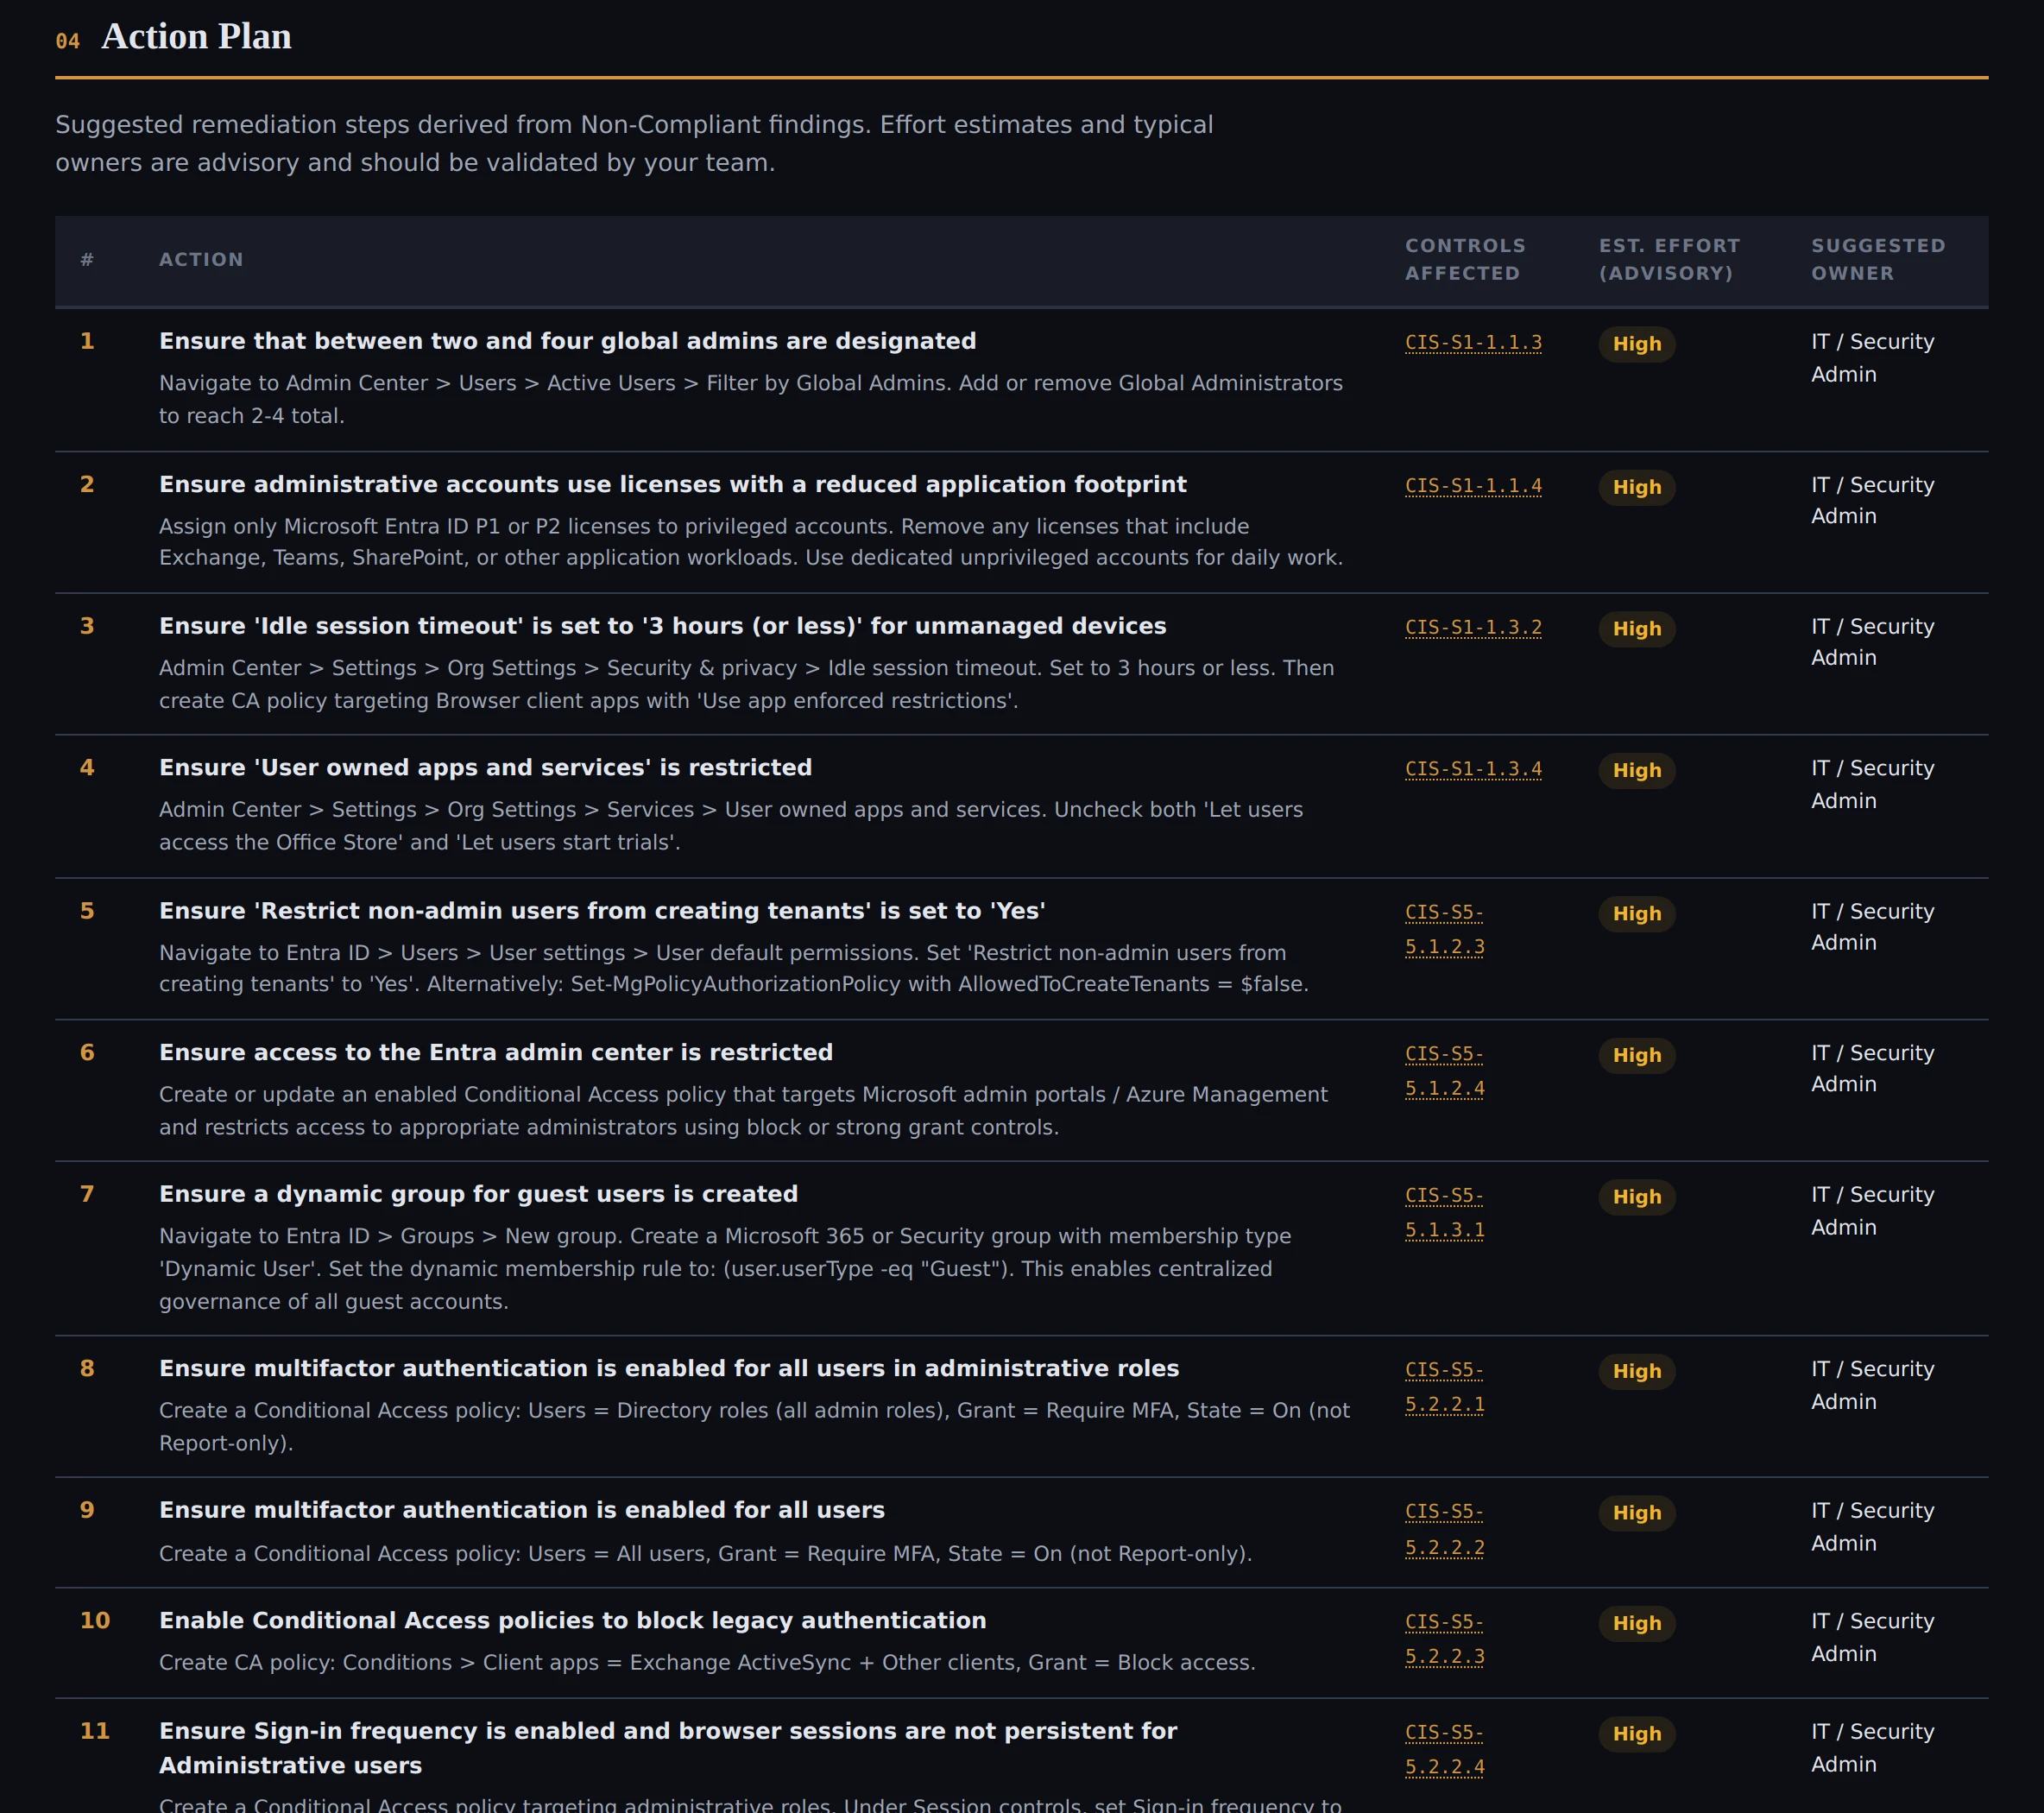Follow the CIS-S5-5.1.3.1 guest group control

pyautogui.click(x=1444, y=1212)
